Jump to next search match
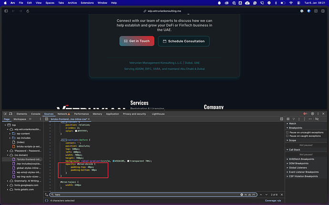The image size is (329, 205). click(x=267, y=195)
